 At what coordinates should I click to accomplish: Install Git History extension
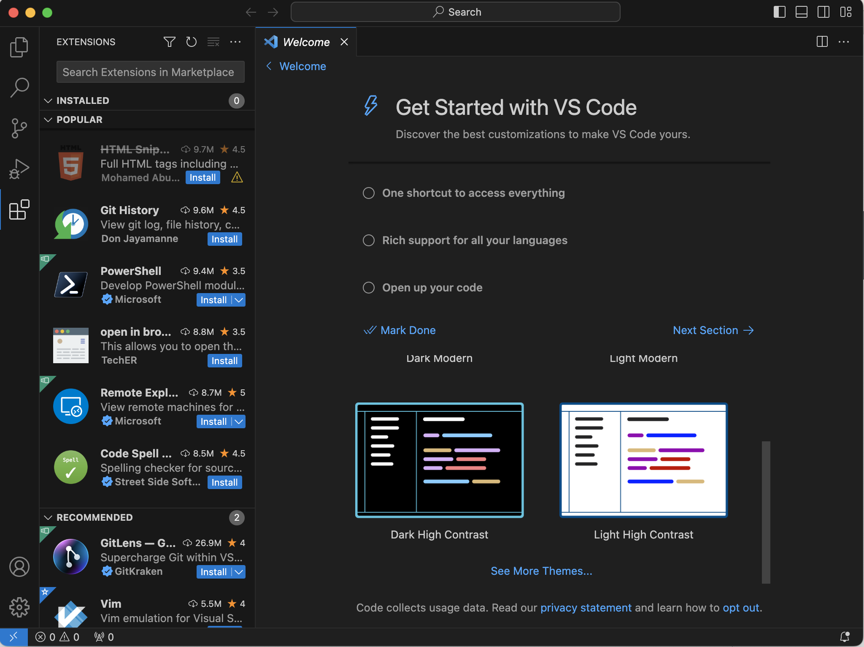[224, 239]
